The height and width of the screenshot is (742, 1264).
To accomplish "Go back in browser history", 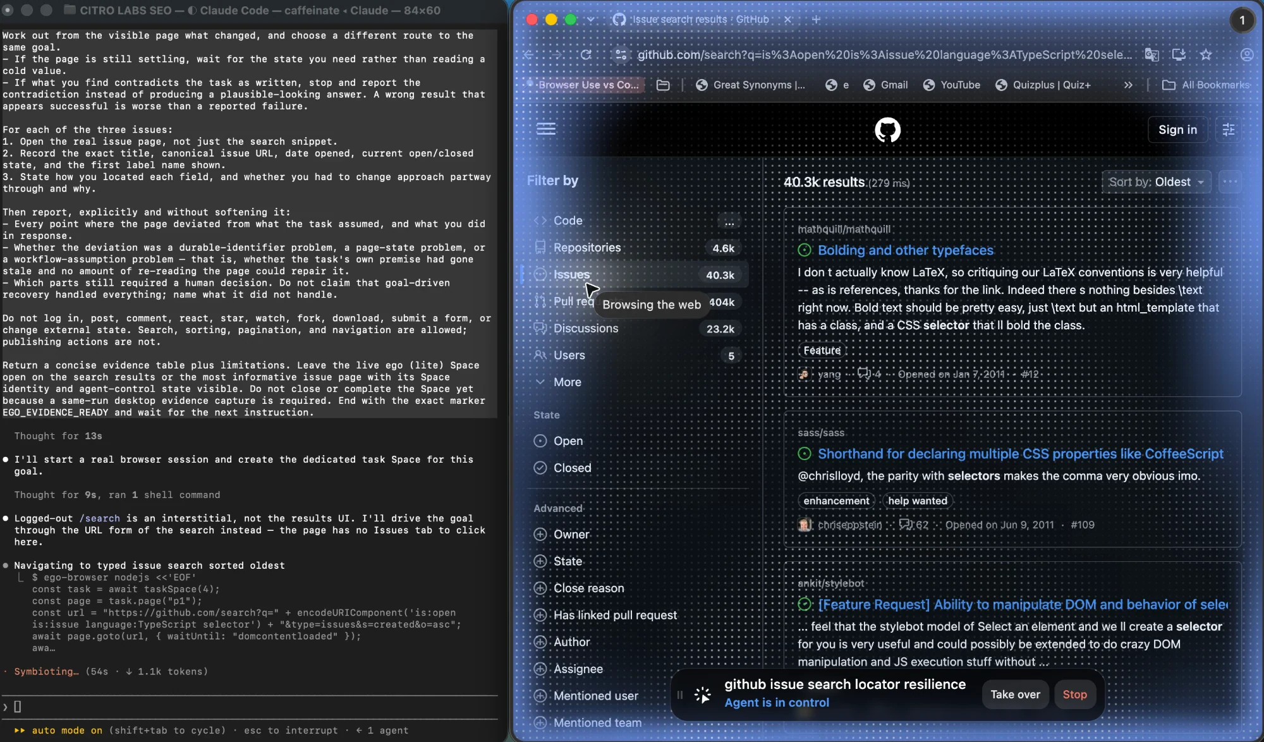I will 528,55.
